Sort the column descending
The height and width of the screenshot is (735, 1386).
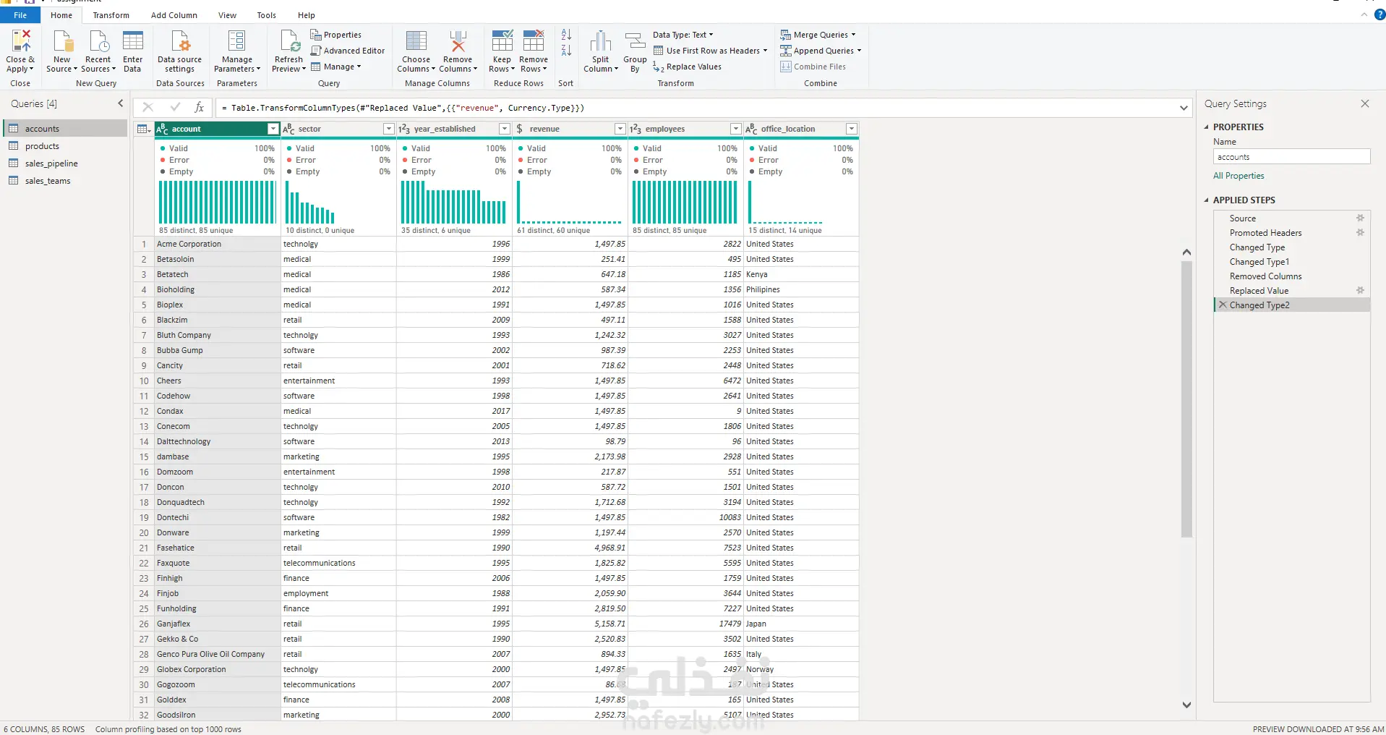[x=566, y=51]
